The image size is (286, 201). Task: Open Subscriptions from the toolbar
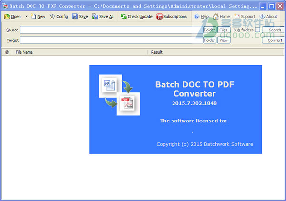point(172,16)
